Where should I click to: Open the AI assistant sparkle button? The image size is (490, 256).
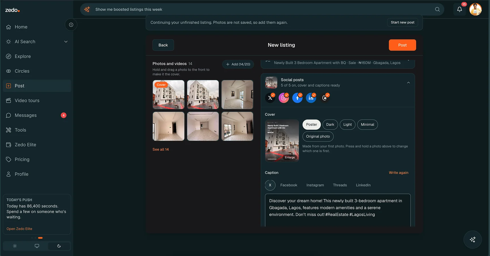click(473, 240)
